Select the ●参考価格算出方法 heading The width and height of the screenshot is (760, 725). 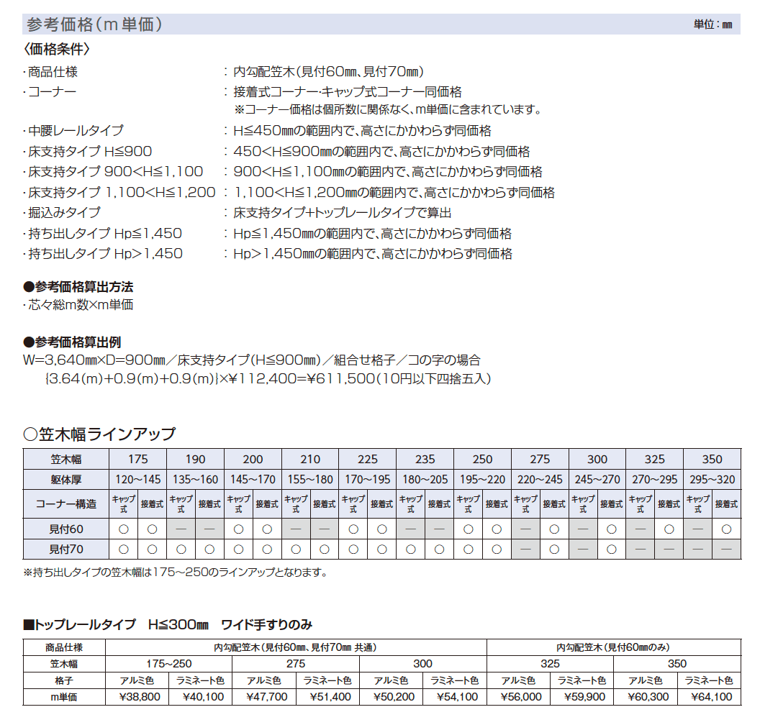click(78, 287)
